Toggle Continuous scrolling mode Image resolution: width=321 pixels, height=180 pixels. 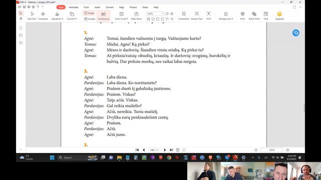(x=103, y=15)
